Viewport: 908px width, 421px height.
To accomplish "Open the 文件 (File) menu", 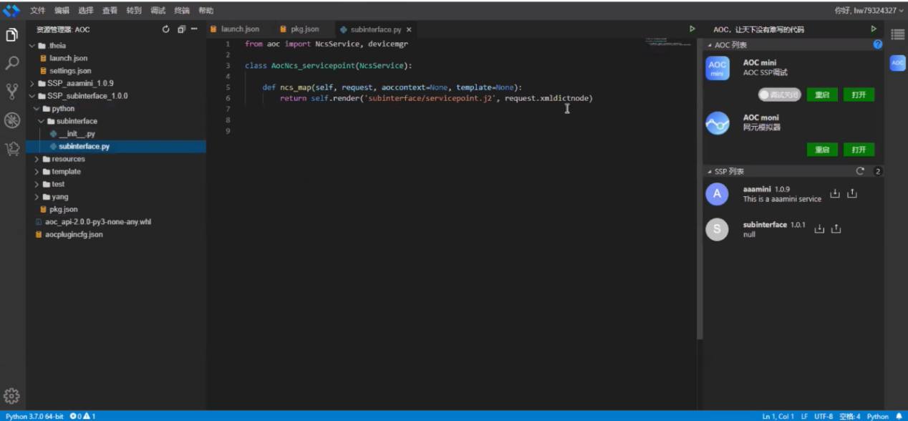I will pos(38,11).
